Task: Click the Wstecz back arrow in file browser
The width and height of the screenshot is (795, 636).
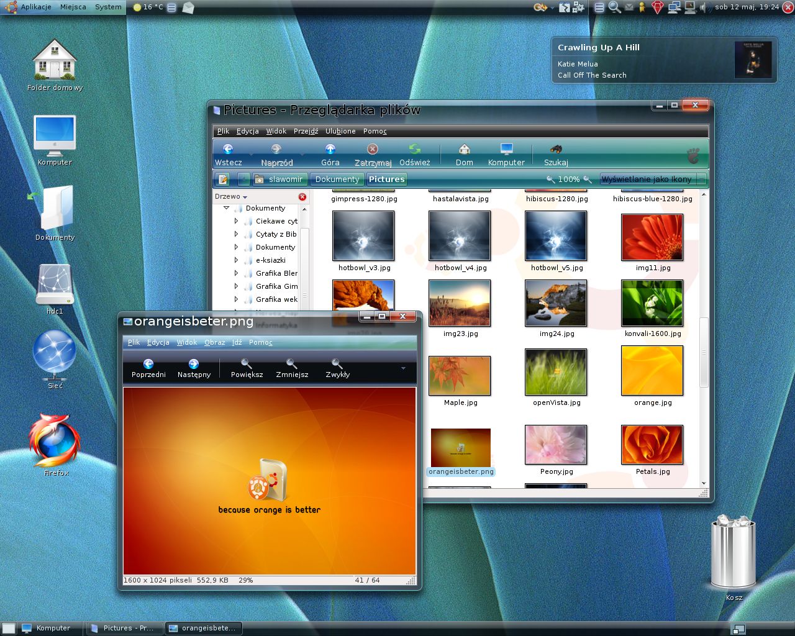Action: tap(228, 149)
